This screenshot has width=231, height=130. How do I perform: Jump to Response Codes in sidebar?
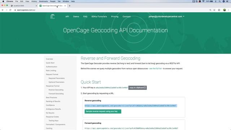coord(52,117)
